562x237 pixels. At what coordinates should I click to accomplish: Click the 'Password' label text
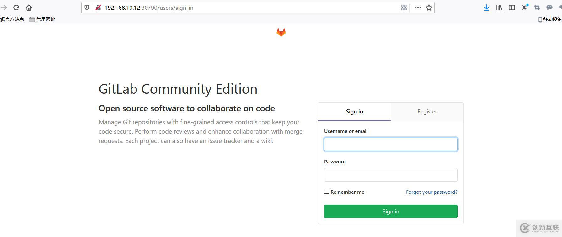click(335, 161)
